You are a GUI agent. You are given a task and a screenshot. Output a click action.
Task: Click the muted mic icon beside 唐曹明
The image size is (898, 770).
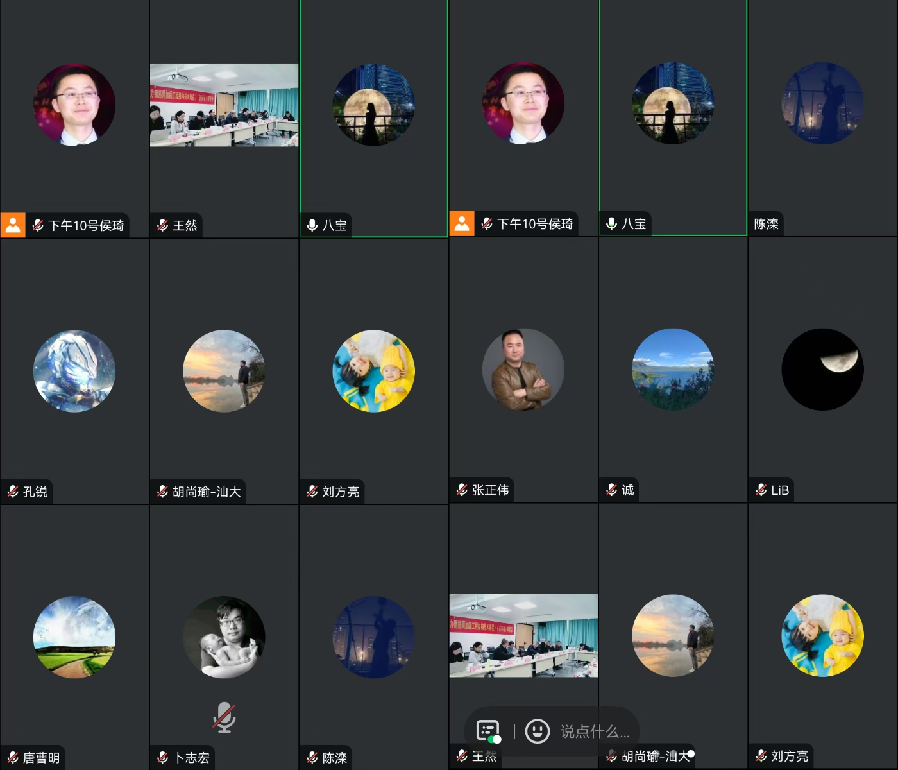point(13,758)
